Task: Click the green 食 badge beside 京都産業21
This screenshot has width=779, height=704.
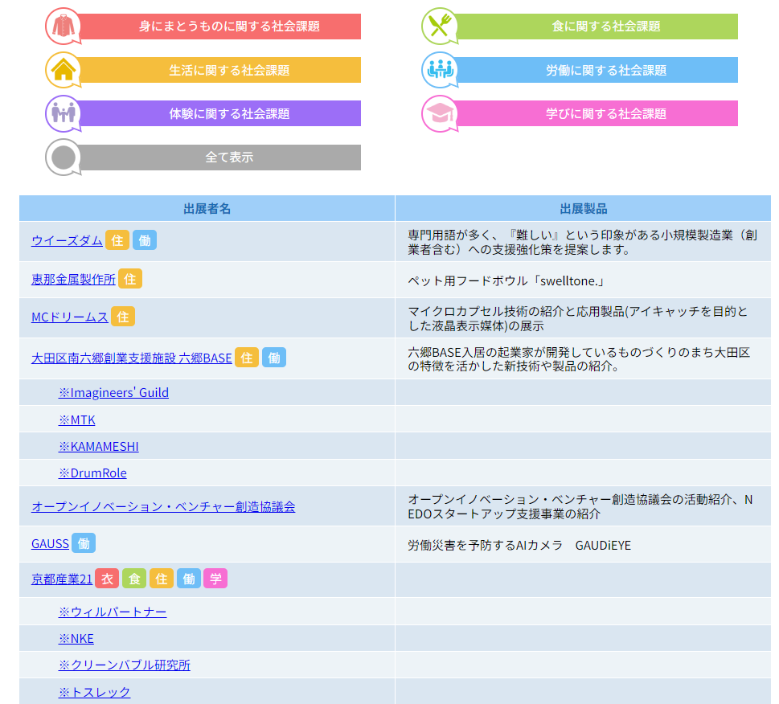Action: click(134, 579)
